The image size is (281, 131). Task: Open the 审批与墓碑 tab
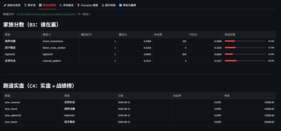pyautogui.click(x=128, y=5)
